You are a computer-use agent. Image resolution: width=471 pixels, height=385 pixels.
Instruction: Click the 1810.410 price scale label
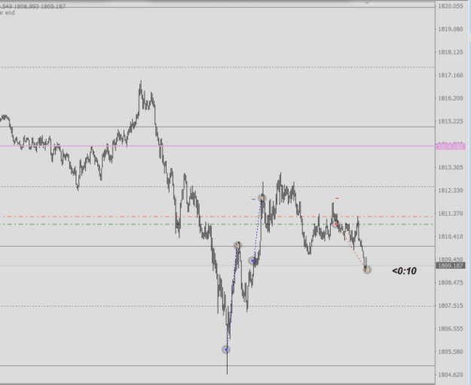450,236
